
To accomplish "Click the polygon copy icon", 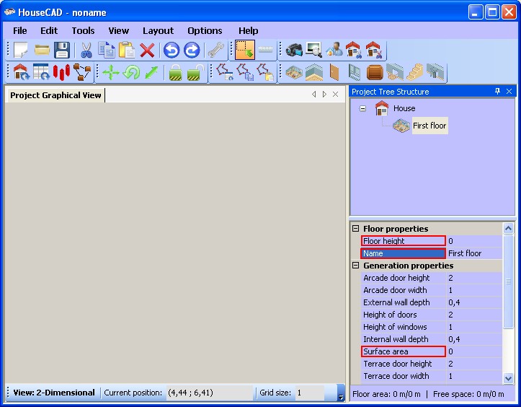I will 245,72.
